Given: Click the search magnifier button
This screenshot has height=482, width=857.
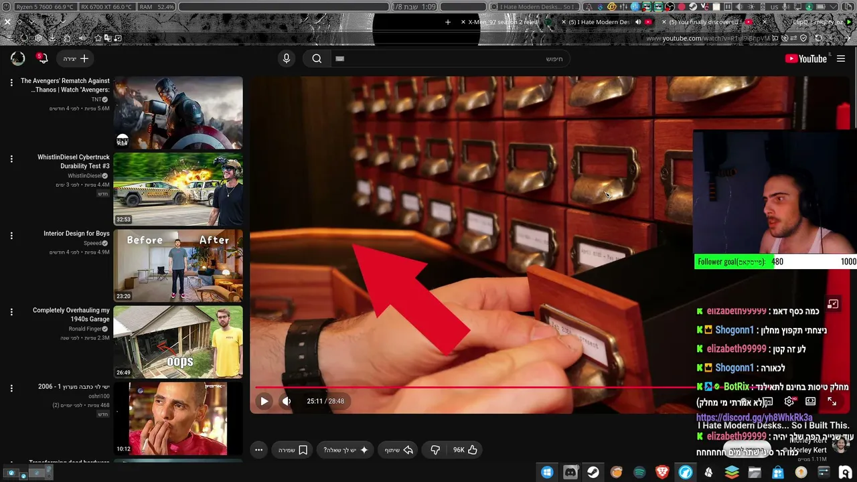Looking at the screenshot, I should 317,59.
